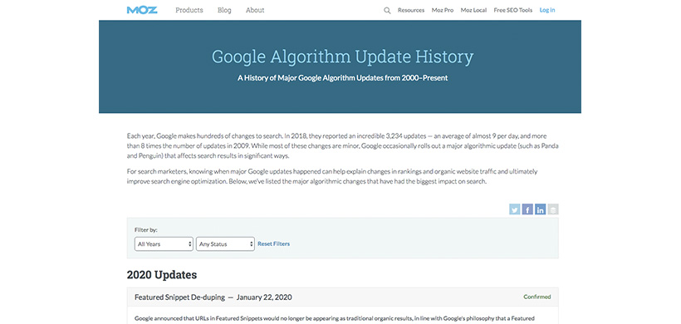681x324 pixels.
Task: Navigate to Moz Pro
Action: (x=443, y=11)
